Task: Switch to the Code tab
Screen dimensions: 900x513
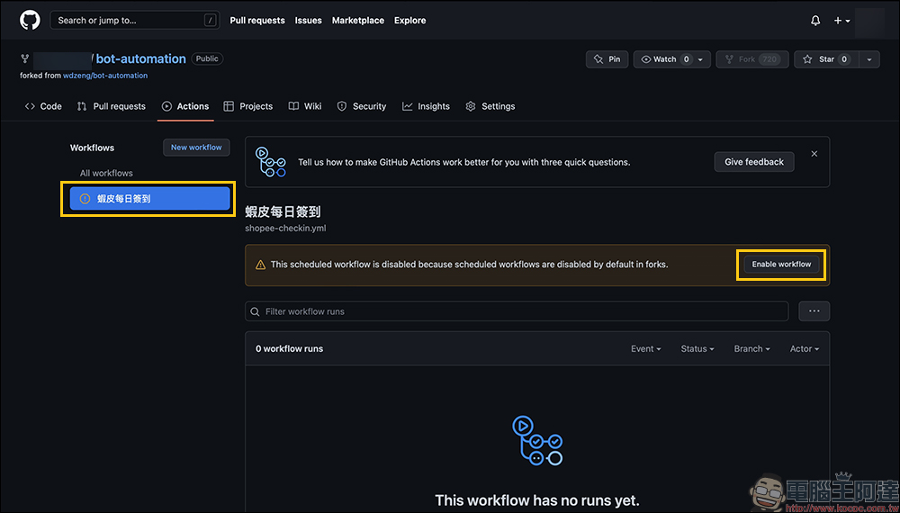Action: [43, 106]
